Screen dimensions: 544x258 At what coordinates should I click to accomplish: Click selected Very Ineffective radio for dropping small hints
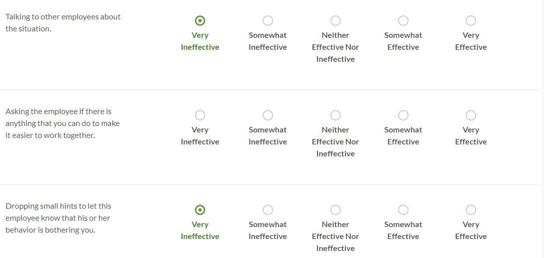(200, 210)
